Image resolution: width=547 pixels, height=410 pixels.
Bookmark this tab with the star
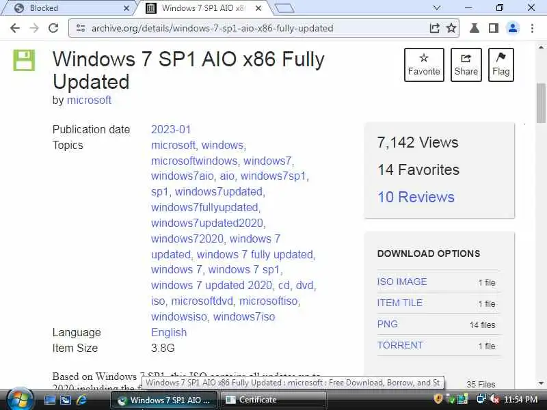[451, 28]
